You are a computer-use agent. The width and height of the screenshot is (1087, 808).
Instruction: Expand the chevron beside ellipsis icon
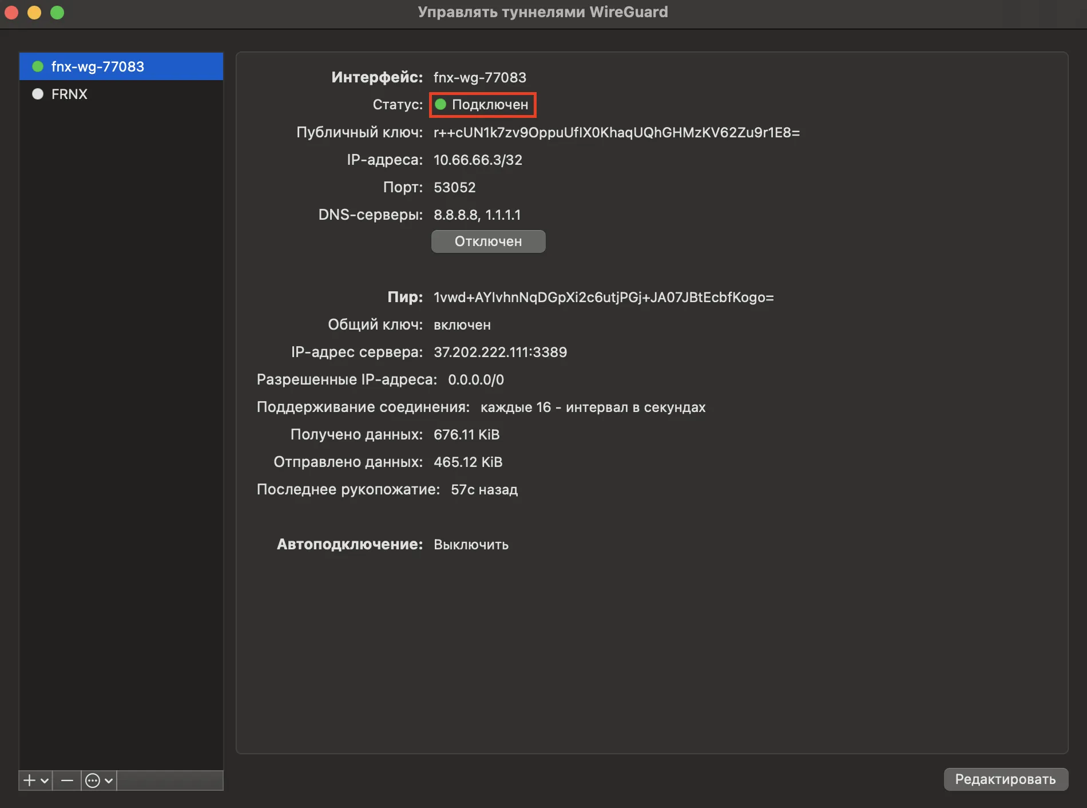(108, 781)
